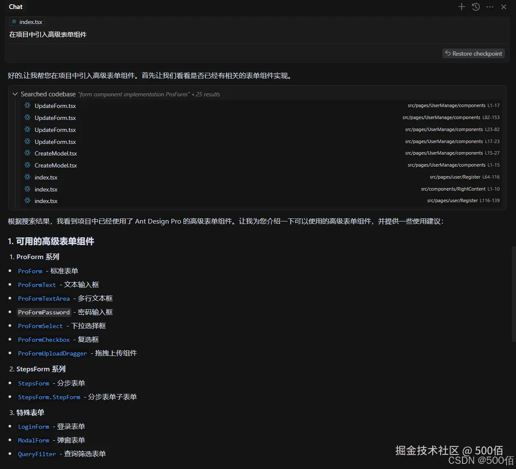Screen dimensions: 516x469
Task: Open the ProForm link
Action: [x=30, y=271]
